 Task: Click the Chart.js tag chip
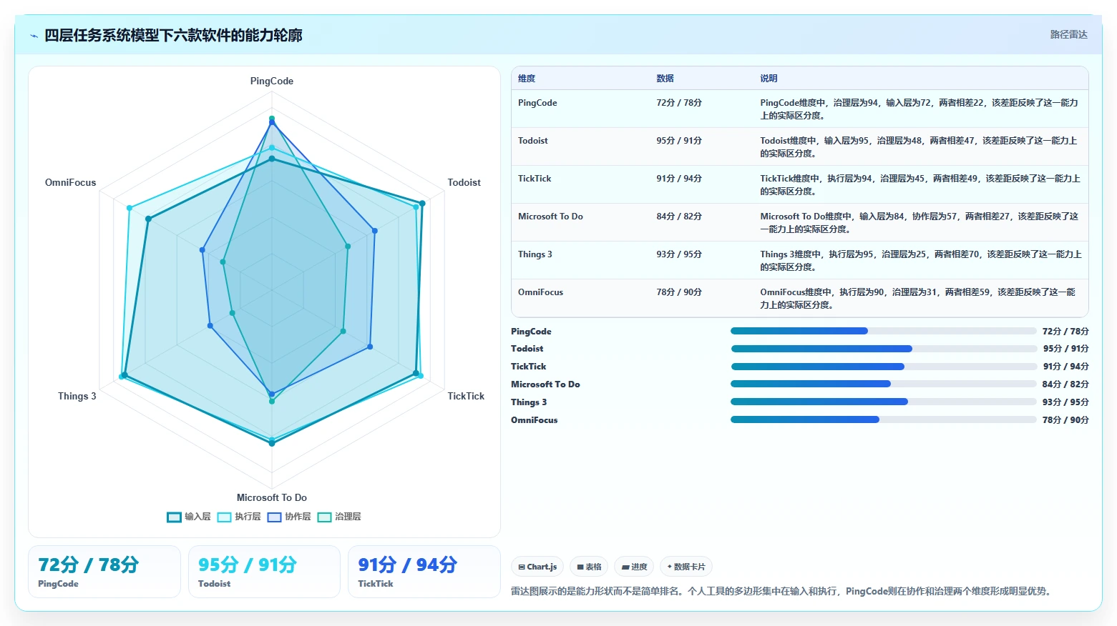pyautogui.click(x=537, y=567)
